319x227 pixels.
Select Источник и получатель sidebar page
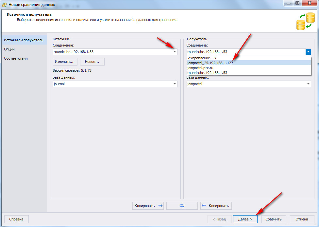point(24,40)
